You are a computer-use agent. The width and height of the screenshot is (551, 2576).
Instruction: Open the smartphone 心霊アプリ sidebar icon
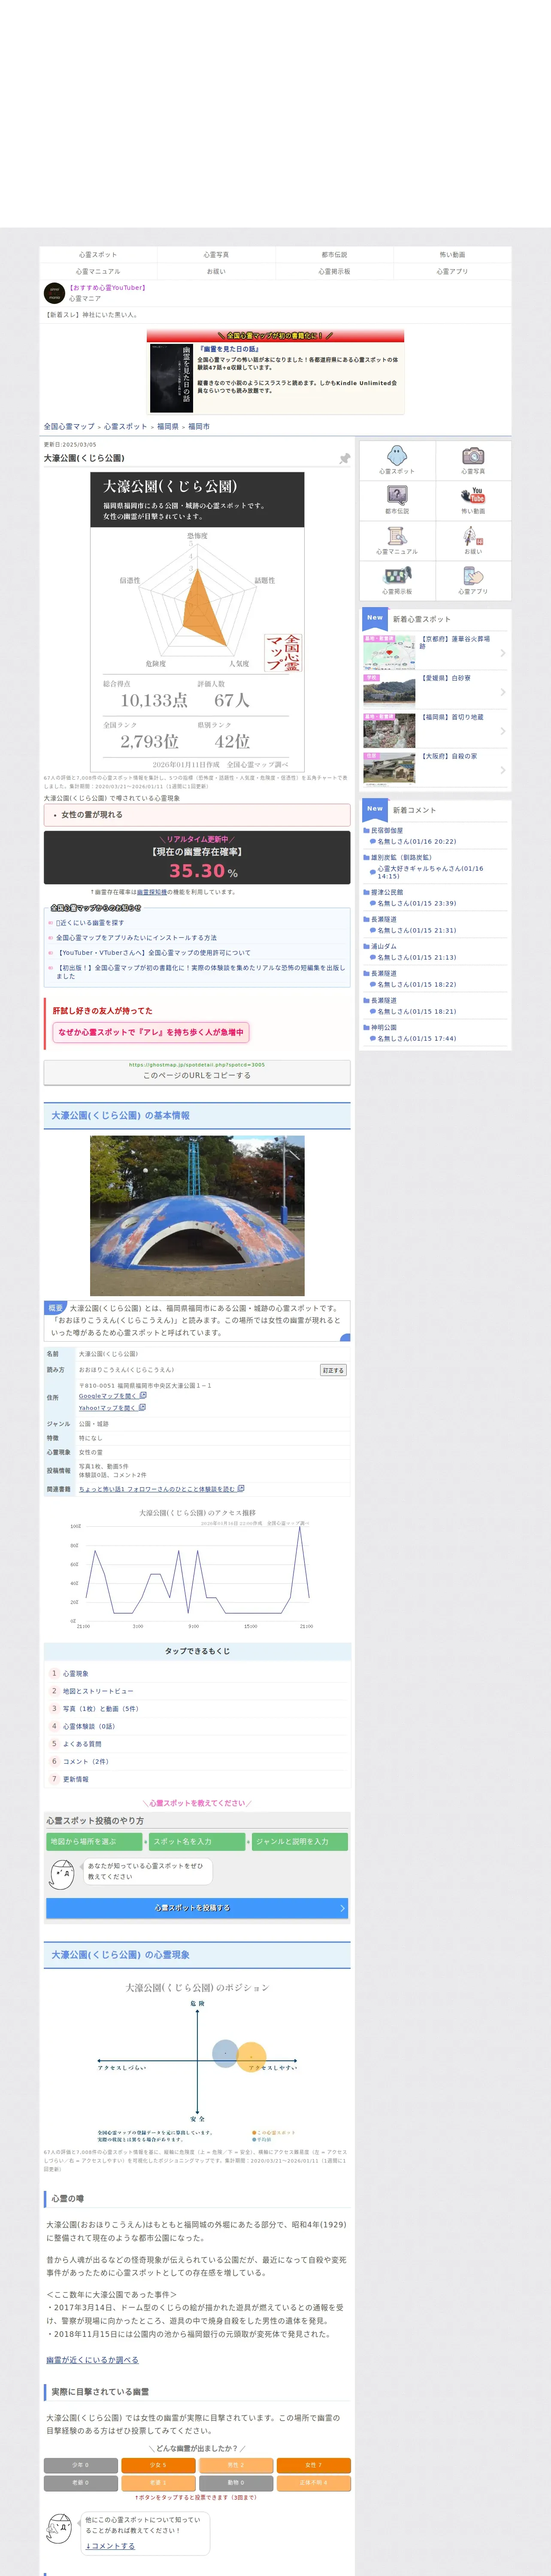coord(473,576)
